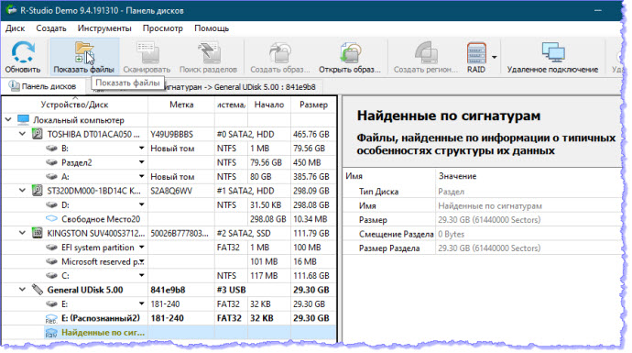The image size is (632, 353).
Task: Open the Создать menu
Action: click(51, 28)
